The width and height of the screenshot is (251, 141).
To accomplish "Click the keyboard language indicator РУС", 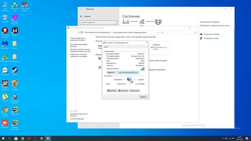I will coord(233,138).
